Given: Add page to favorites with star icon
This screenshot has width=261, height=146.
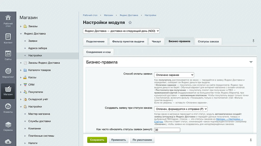Looking at the screenshot, I should click(130, 23).
